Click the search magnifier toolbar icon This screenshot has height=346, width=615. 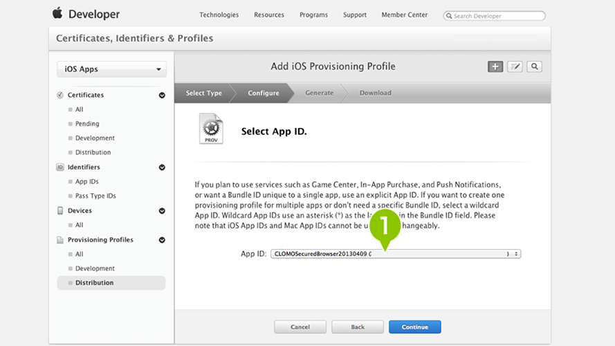click(x=535, y=66)
